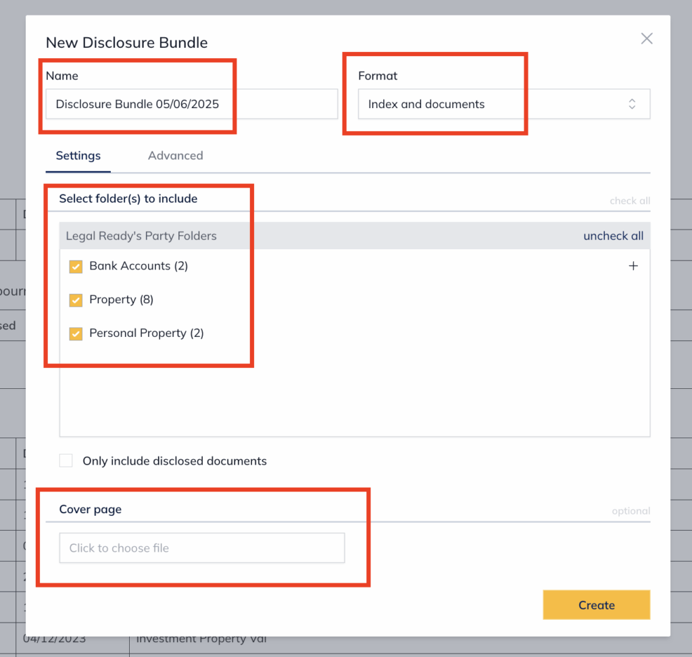Screen dimensions: 692x657
Task: Open the Advanced tab
Action: 176,156
